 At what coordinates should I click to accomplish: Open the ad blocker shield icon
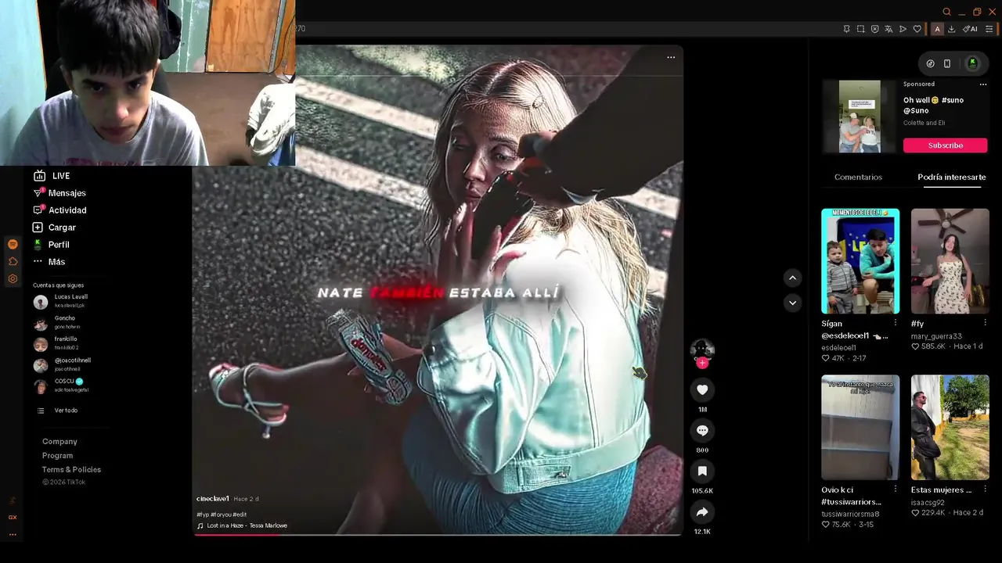(874, 29)
